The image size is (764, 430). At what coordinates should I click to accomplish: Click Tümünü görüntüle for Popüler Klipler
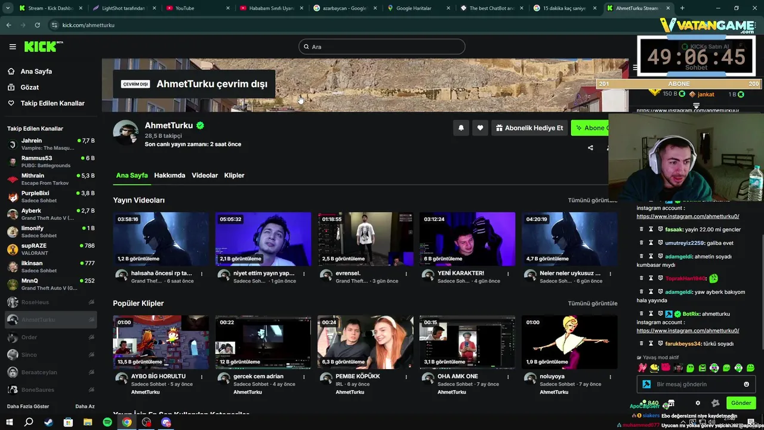(x=593, y=303)
